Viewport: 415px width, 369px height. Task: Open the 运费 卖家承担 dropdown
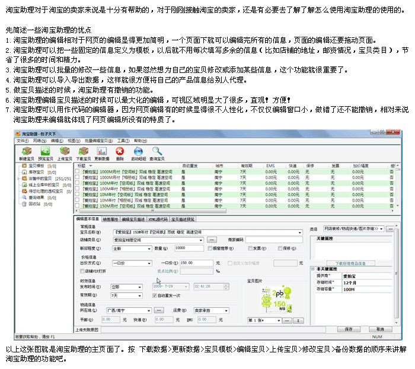point(211,310)
